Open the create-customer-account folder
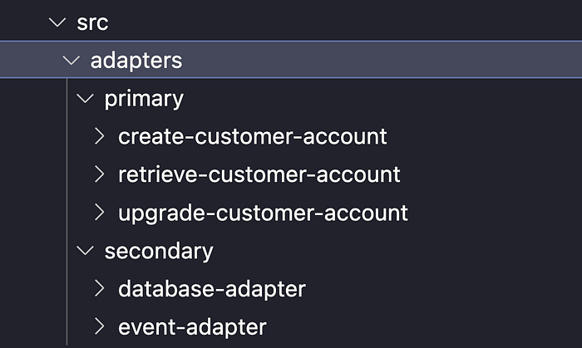This screenshot has width=582, height=348. [x=253, y=136]
